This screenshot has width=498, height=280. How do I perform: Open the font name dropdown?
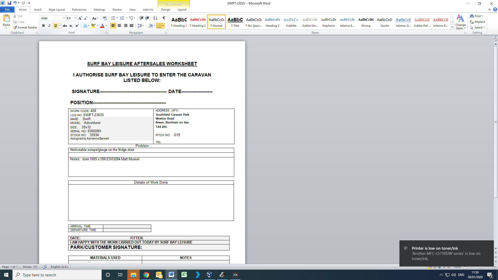[64, 18]
